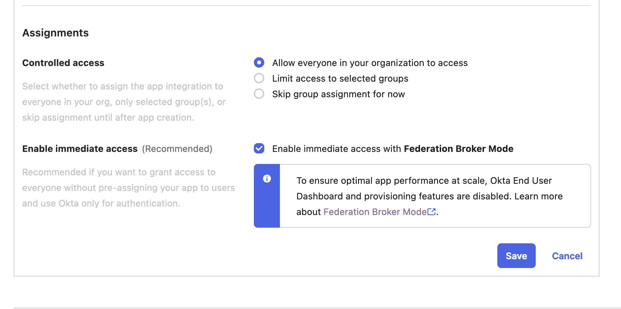Select the 'Allow everyone in your organization' radio button
The image size is (621, 309).
pos(259,62)
